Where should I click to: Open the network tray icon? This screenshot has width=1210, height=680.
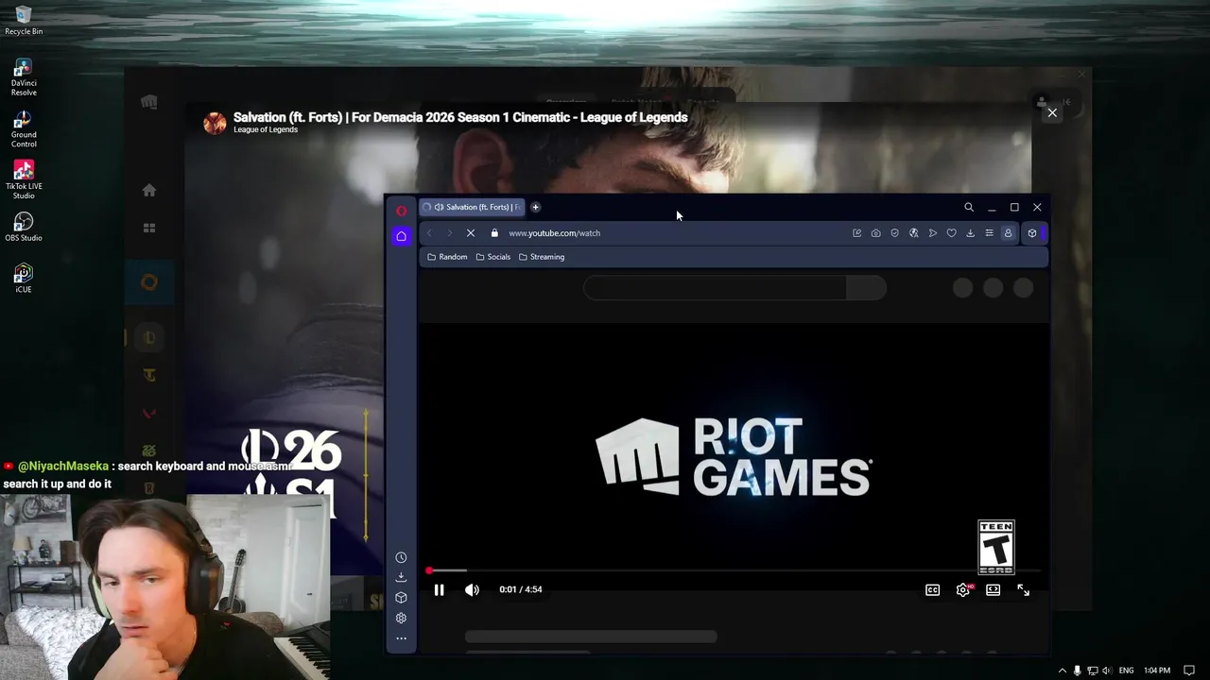[1092, 671]
